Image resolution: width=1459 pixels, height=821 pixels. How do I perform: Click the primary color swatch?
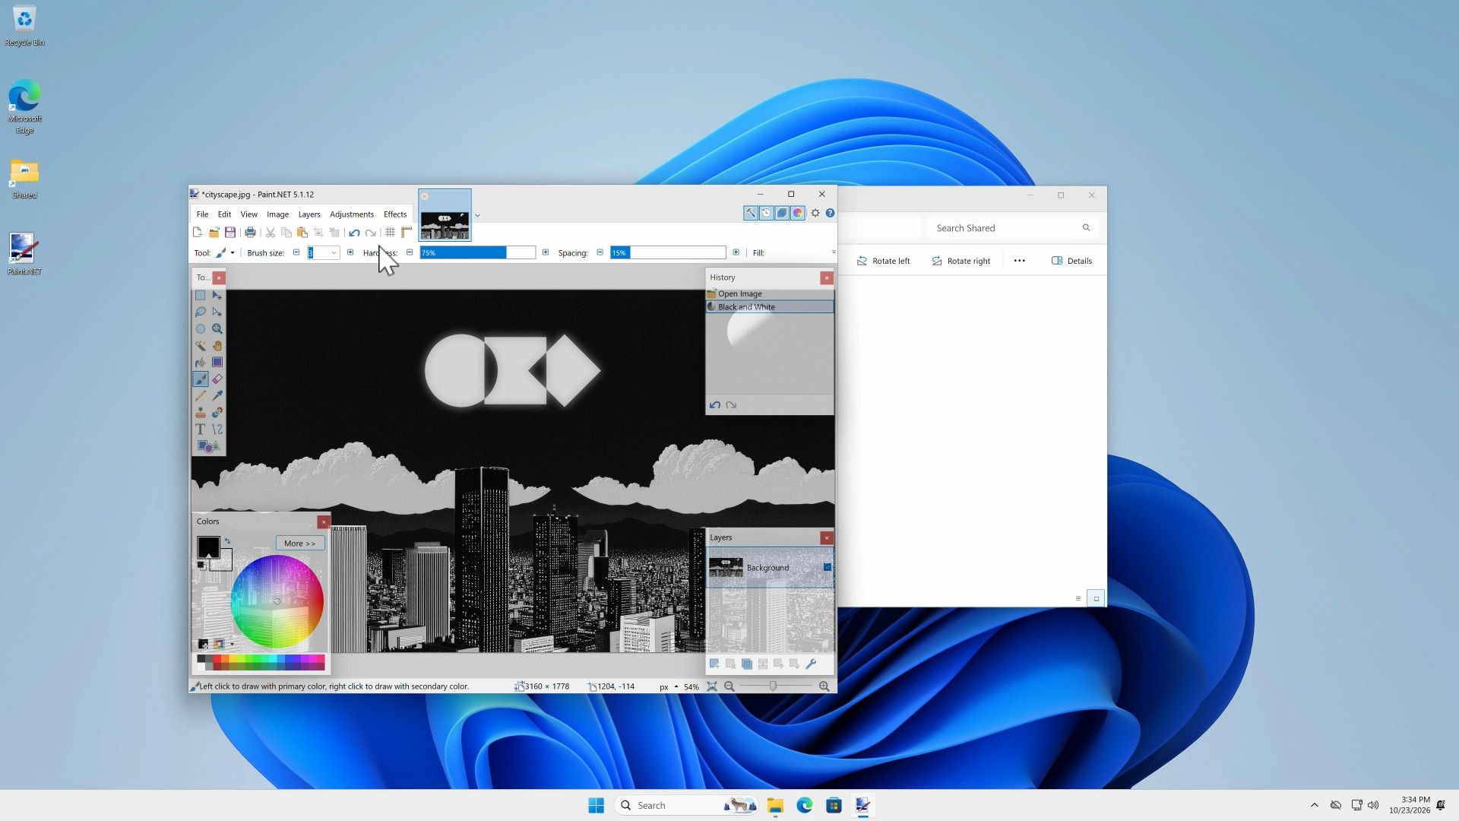[x=208, y=547]
